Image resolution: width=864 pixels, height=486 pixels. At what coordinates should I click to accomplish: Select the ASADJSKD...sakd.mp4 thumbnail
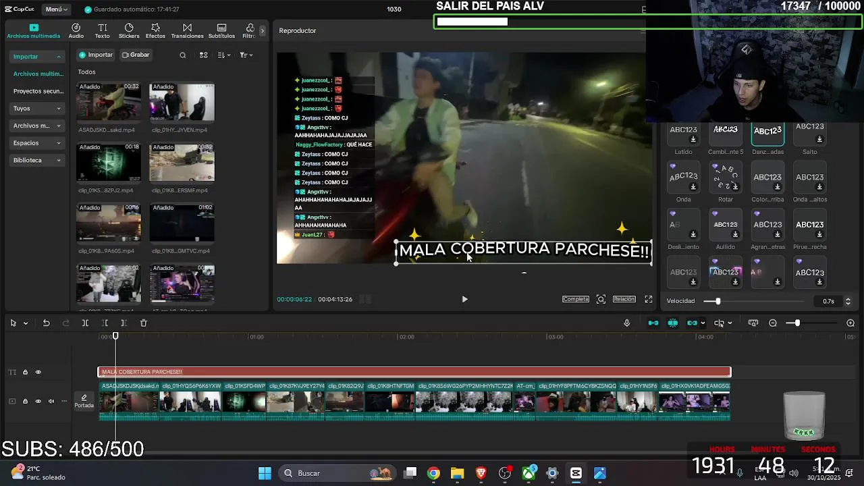pyautogui.click(x=108, y=103)
